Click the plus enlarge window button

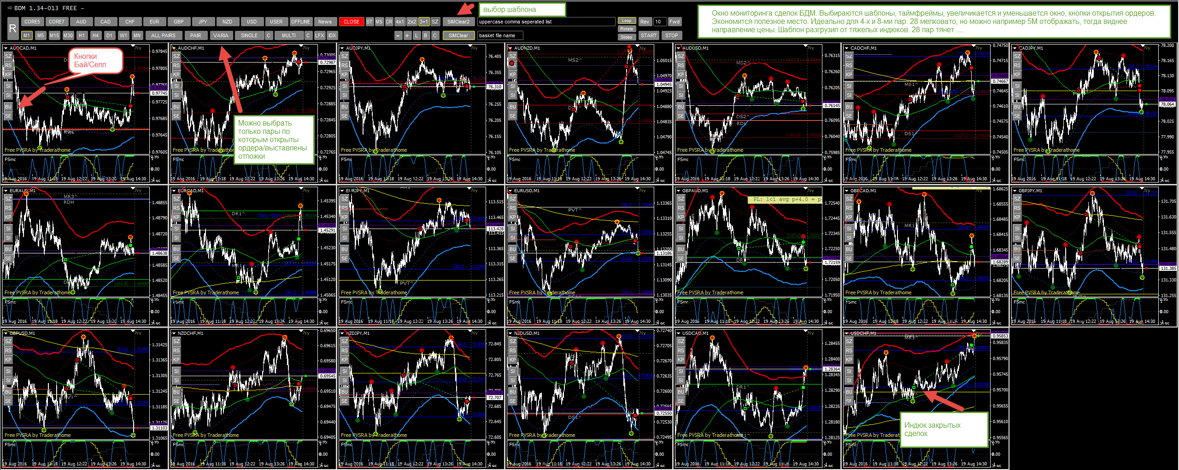click(407, 35)
